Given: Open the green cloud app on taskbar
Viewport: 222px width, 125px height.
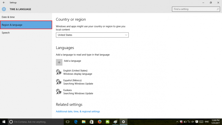Looking at the screenshot, I should tap(107, 122).
